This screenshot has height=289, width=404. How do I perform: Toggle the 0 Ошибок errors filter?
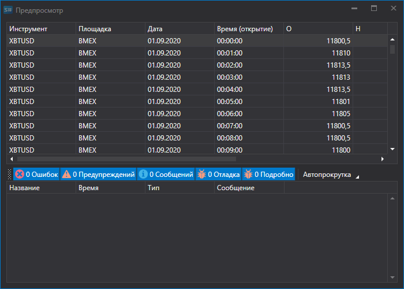coord(36,175)
